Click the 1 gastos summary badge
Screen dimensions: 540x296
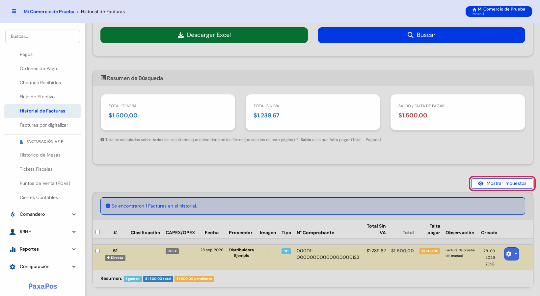(x=133, y=279)
